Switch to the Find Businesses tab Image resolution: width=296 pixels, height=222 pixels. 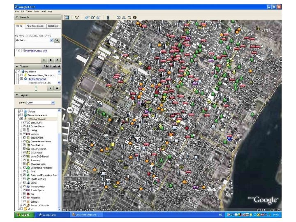pos(35,26)
